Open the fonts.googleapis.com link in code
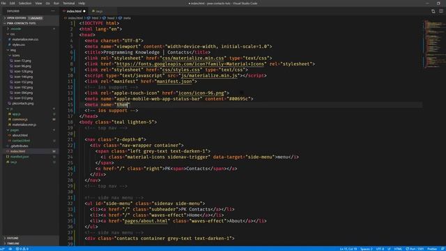This screenshot has height=251, width=446. (190, 64)
